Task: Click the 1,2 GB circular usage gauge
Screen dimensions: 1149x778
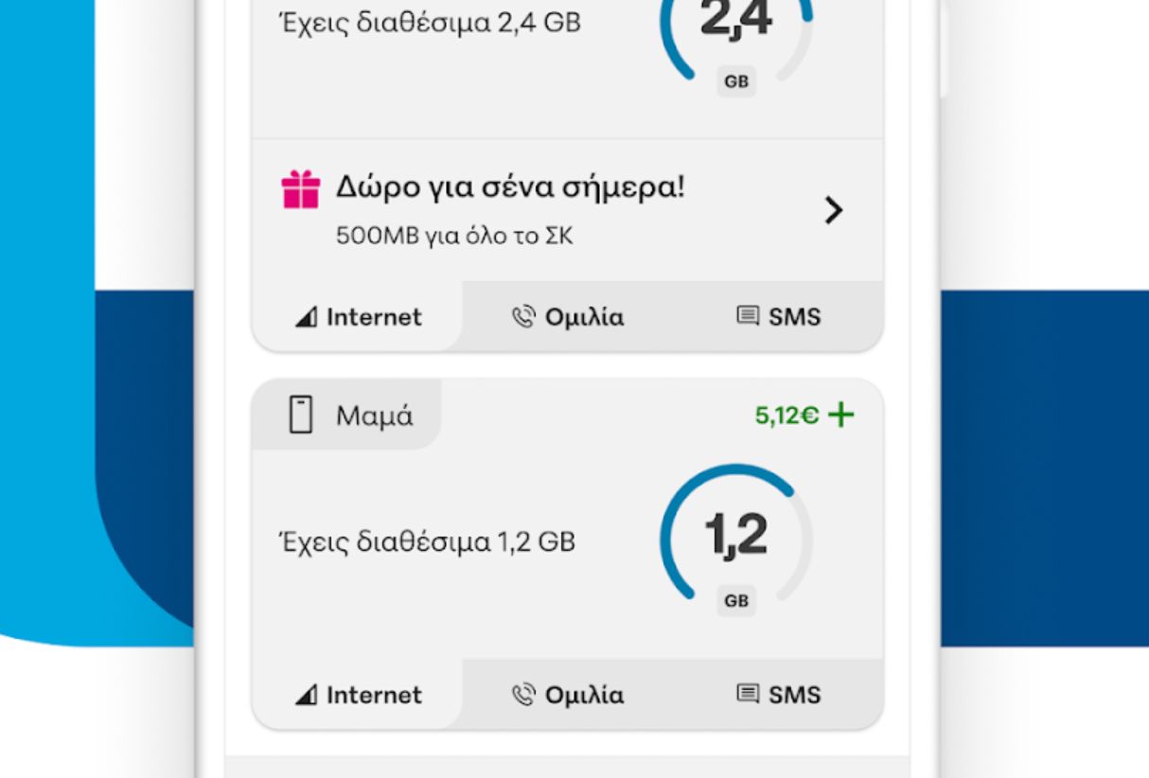Action: [x=736, y=536]
